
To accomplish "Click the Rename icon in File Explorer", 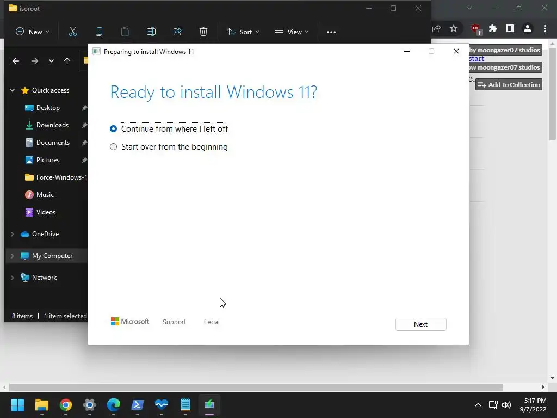I will coord(151,32).
